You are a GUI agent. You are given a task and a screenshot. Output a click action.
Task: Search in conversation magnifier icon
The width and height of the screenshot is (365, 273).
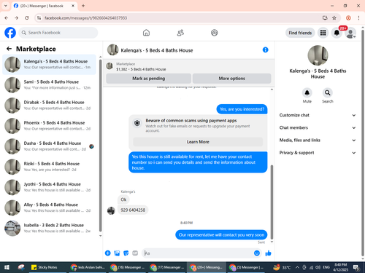(x=328, y=92)
